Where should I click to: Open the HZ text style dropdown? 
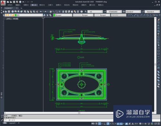tap(95, 12)
